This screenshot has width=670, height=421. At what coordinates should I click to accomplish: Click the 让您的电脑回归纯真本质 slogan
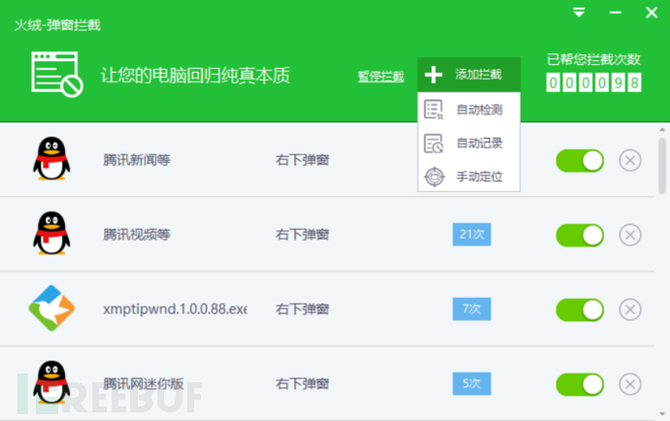195,76
